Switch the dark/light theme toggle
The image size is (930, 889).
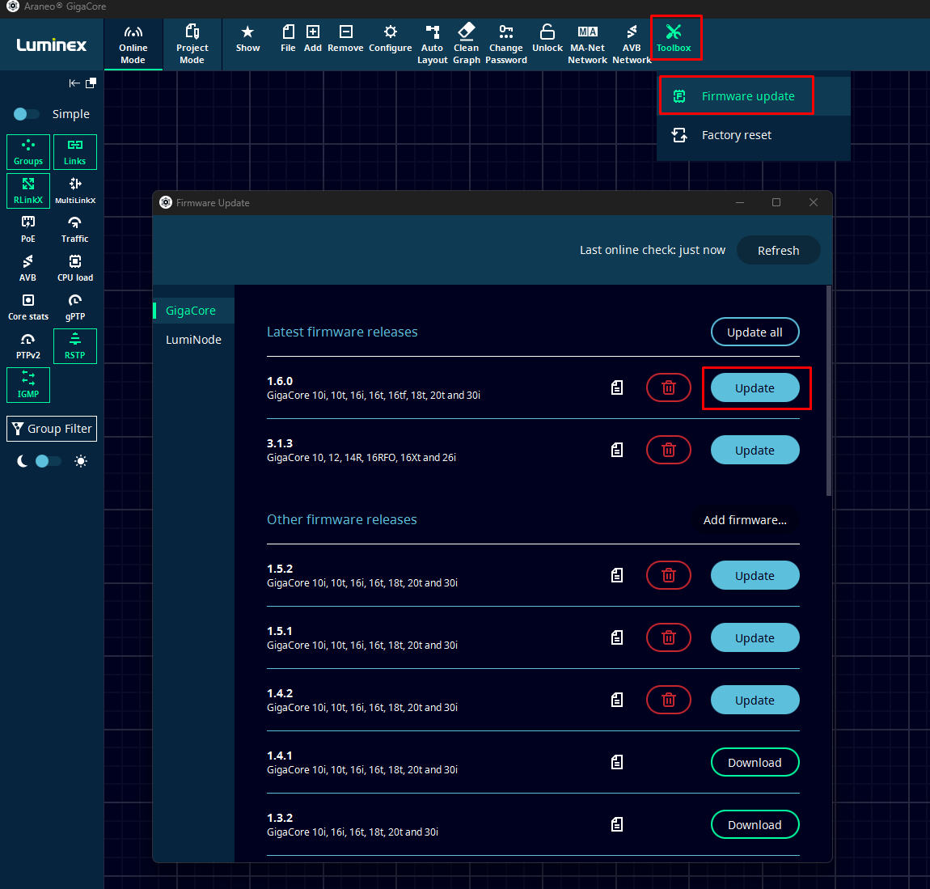click(x=49, y=461)
